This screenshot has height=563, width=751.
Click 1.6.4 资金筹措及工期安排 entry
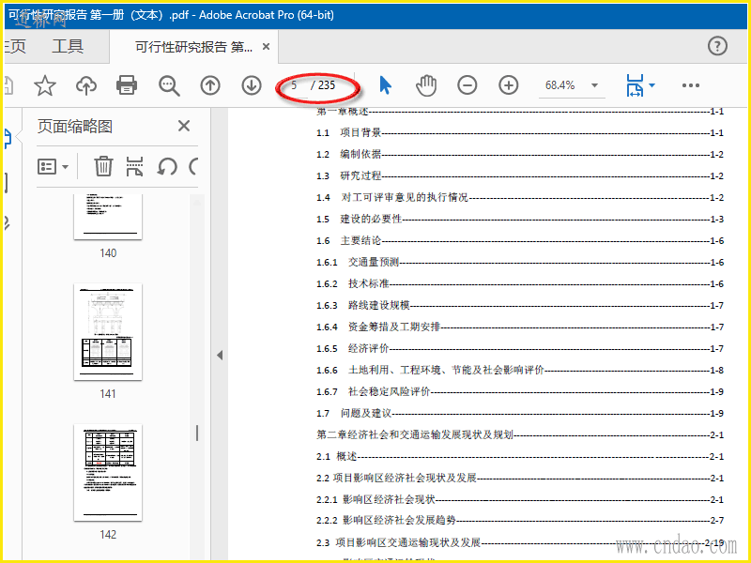pyautogui.click(x=520, y=327)
